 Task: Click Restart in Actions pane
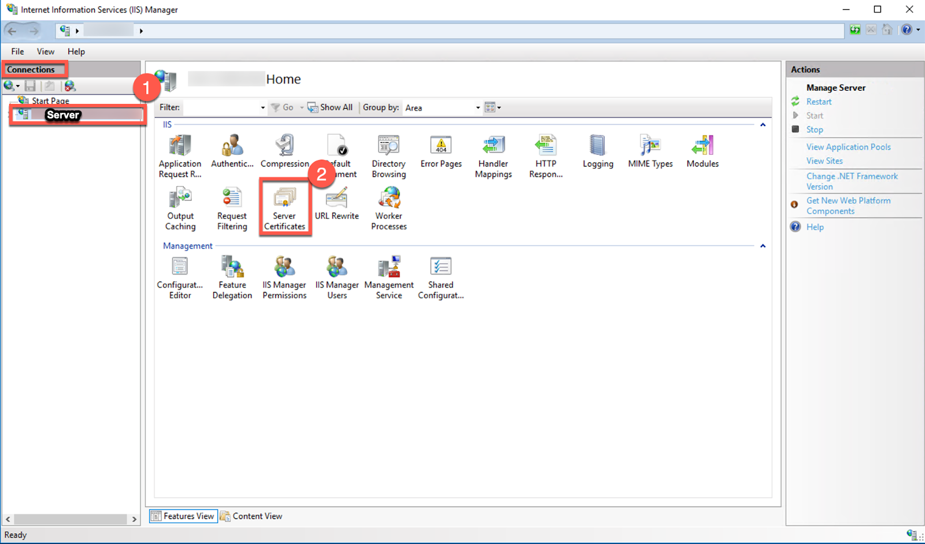pyautogui.click(x=819, y=102)
